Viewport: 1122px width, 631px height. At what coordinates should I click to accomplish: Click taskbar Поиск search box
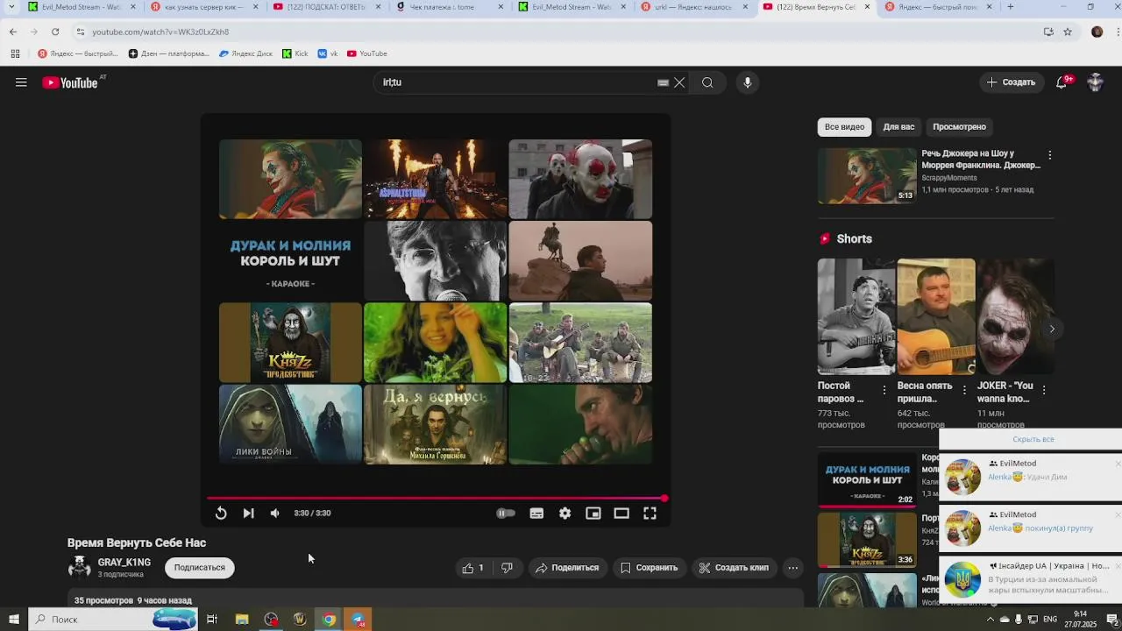click(x=114, y=620)
